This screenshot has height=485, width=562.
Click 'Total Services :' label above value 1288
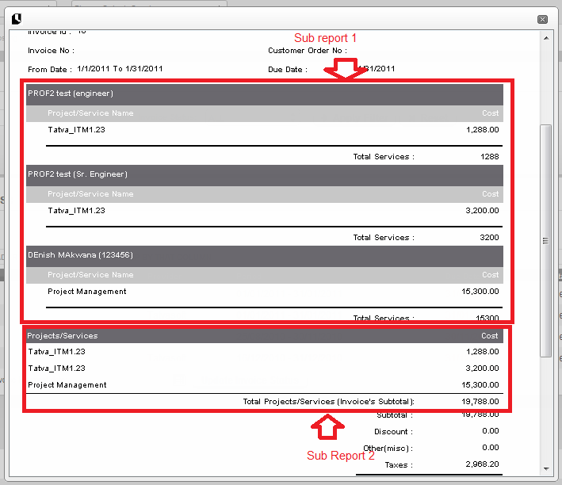coord(384,157)
